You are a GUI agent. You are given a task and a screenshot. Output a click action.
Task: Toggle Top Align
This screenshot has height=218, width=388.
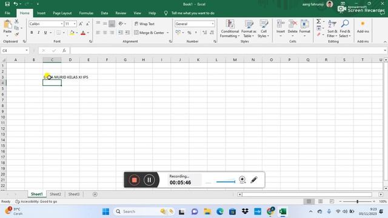[98, 24]
